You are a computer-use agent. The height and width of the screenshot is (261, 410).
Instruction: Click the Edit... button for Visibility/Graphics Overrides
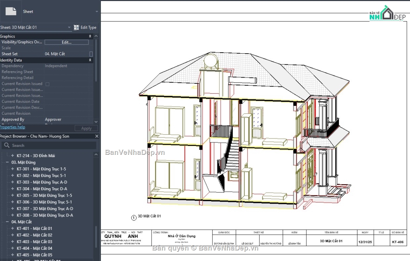(67, 42)
